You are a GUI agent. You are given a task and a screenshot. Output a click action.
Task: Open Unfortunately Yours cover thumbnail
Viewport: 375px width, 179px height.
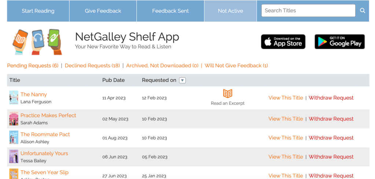click(x=14, y=157)
